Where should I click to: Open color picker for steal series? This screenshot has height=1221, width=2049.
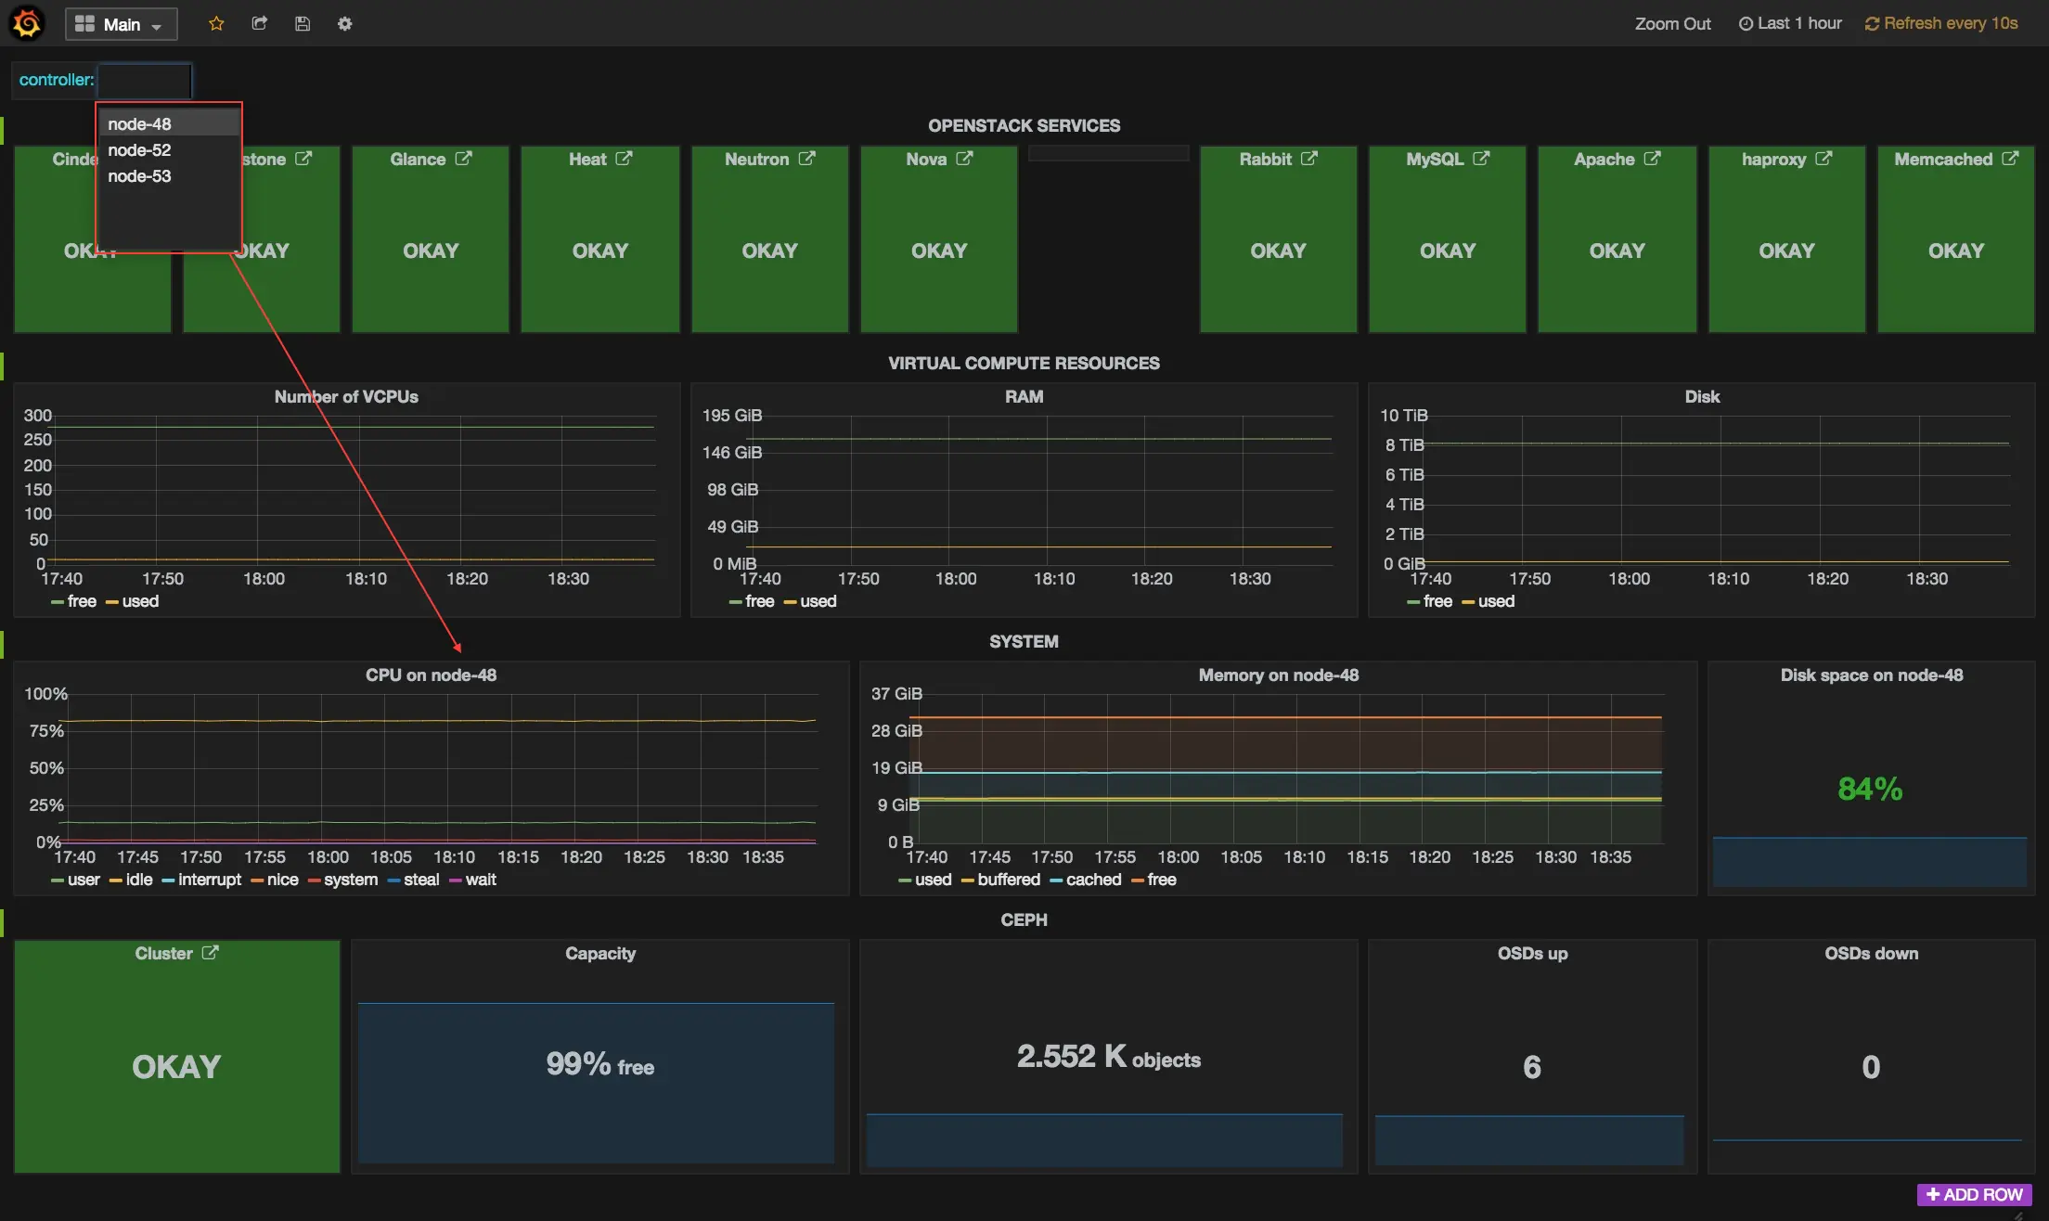pos(393,880)
